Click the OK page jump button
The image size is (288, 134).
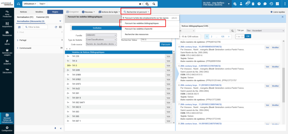(248, 36)
